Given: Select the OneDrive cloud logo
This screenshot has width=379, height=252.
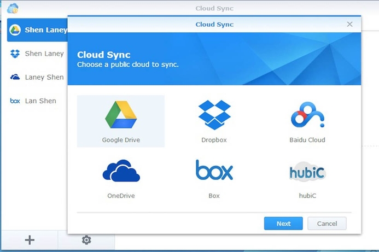Looking at the screenshot, I should [121, 171].
